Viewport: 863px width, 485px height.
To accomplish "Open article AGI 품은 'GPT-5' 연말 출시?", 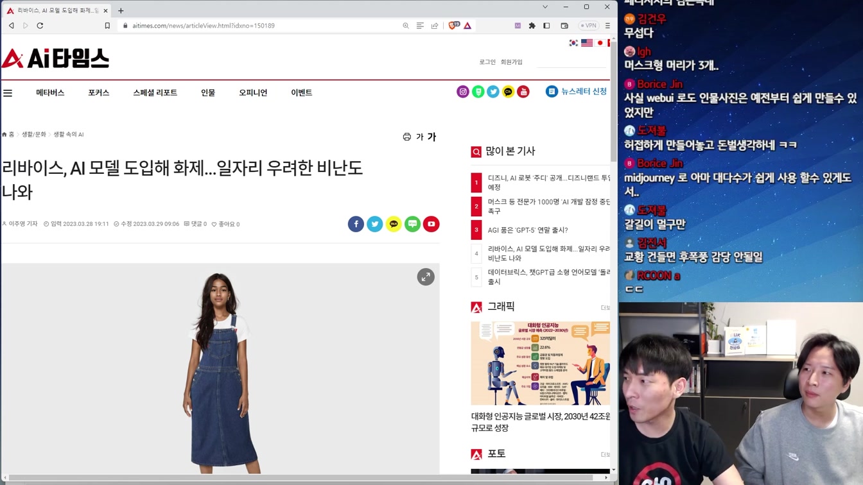I will pyautogui.click(x=528, y=230).
